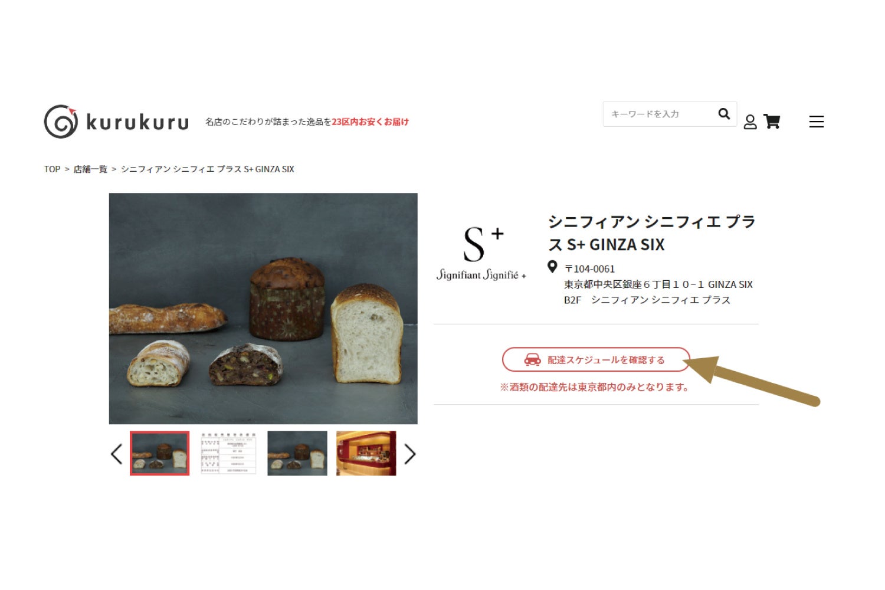
Task: Click 配達スケジュールを確認する button
Action: point(596,360)
